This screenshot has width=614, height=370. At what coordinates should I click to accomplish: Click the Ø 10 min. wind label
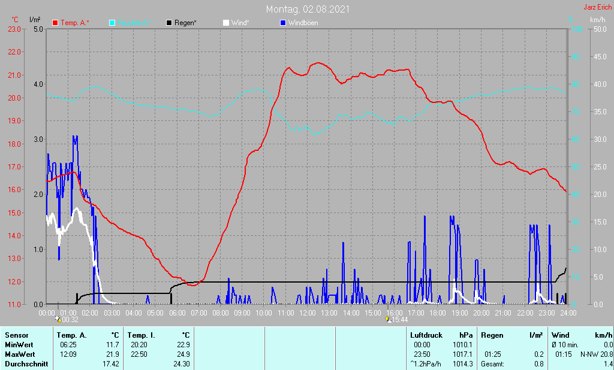point(565,345)
